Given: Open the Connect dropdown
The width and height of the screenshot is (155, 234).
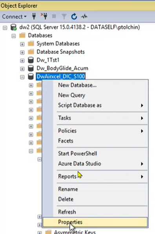Looking at the screenshot, I should coord(14,16).
